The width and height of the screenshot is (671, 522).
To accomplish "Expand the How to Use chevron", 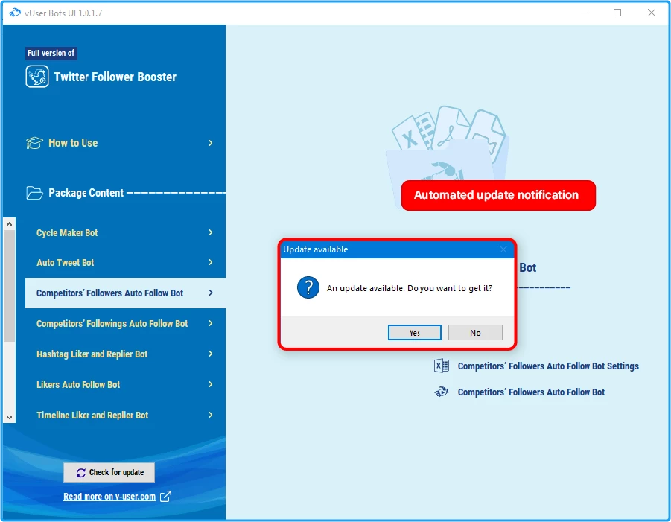I will tap(211, 143).
